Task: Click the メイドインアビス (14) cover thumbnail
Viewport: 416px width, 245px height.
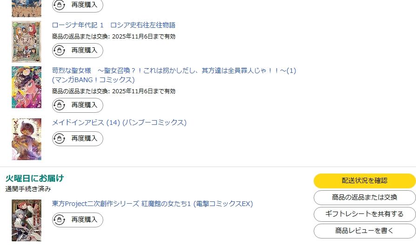Action: pyautogui.click(x=27, y=139)
